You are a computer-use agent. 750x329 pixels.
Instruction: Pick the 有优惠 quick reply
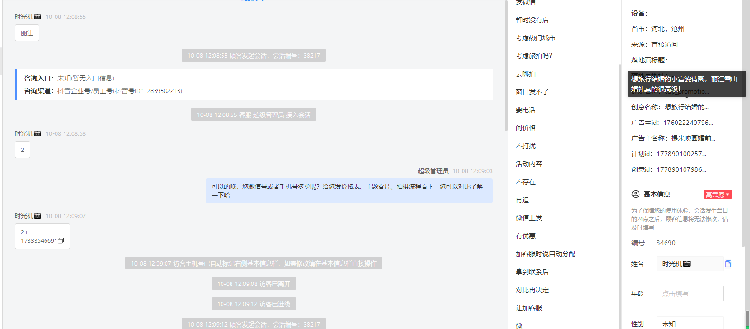pyautogui.click(x=526, y=236)
